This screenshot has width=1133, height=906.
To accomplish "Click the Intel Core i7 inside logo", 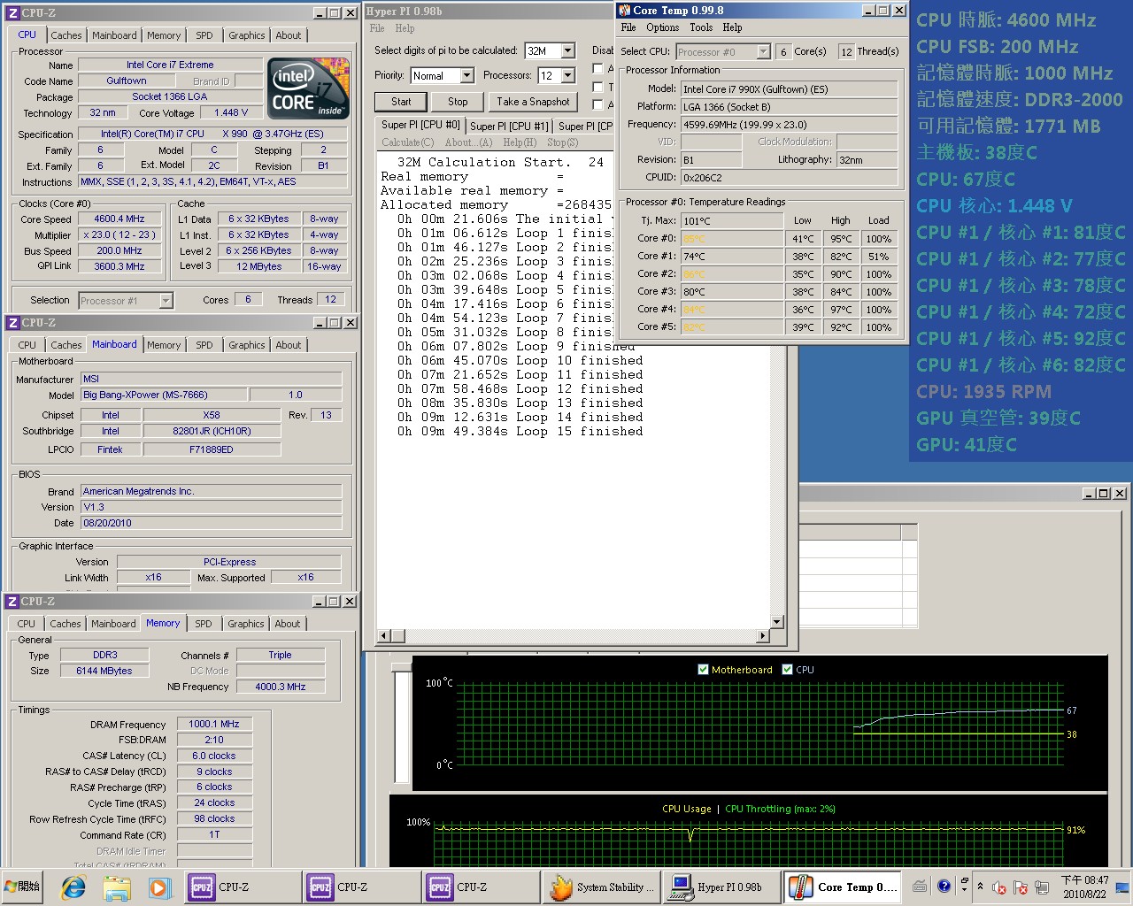I will click(308, 88).
